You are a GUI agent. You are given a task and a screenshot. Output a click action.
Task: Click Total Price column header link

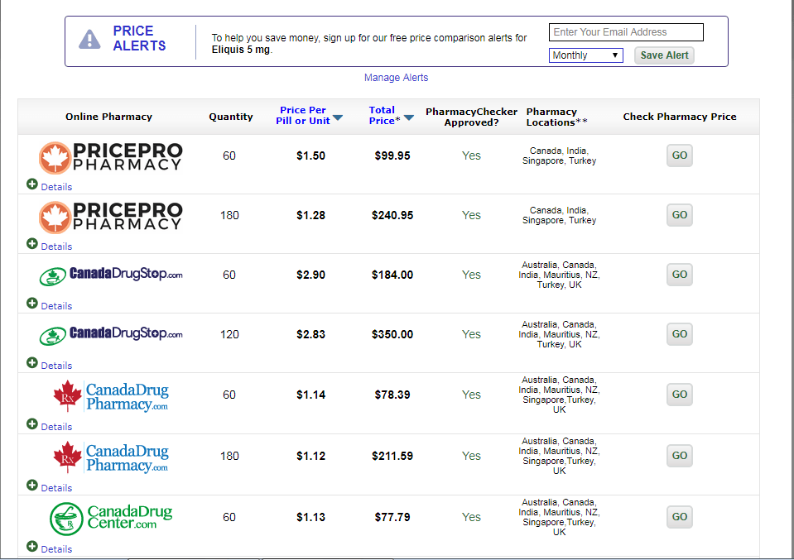(384, 115)
